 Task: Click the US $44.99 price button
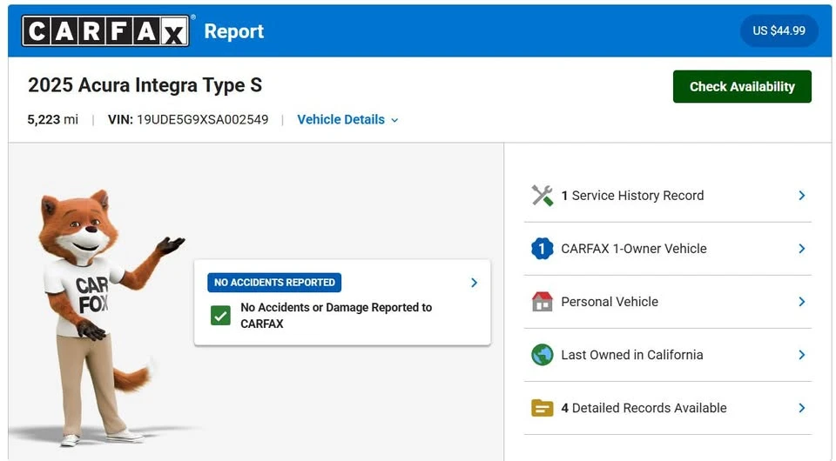779,30
